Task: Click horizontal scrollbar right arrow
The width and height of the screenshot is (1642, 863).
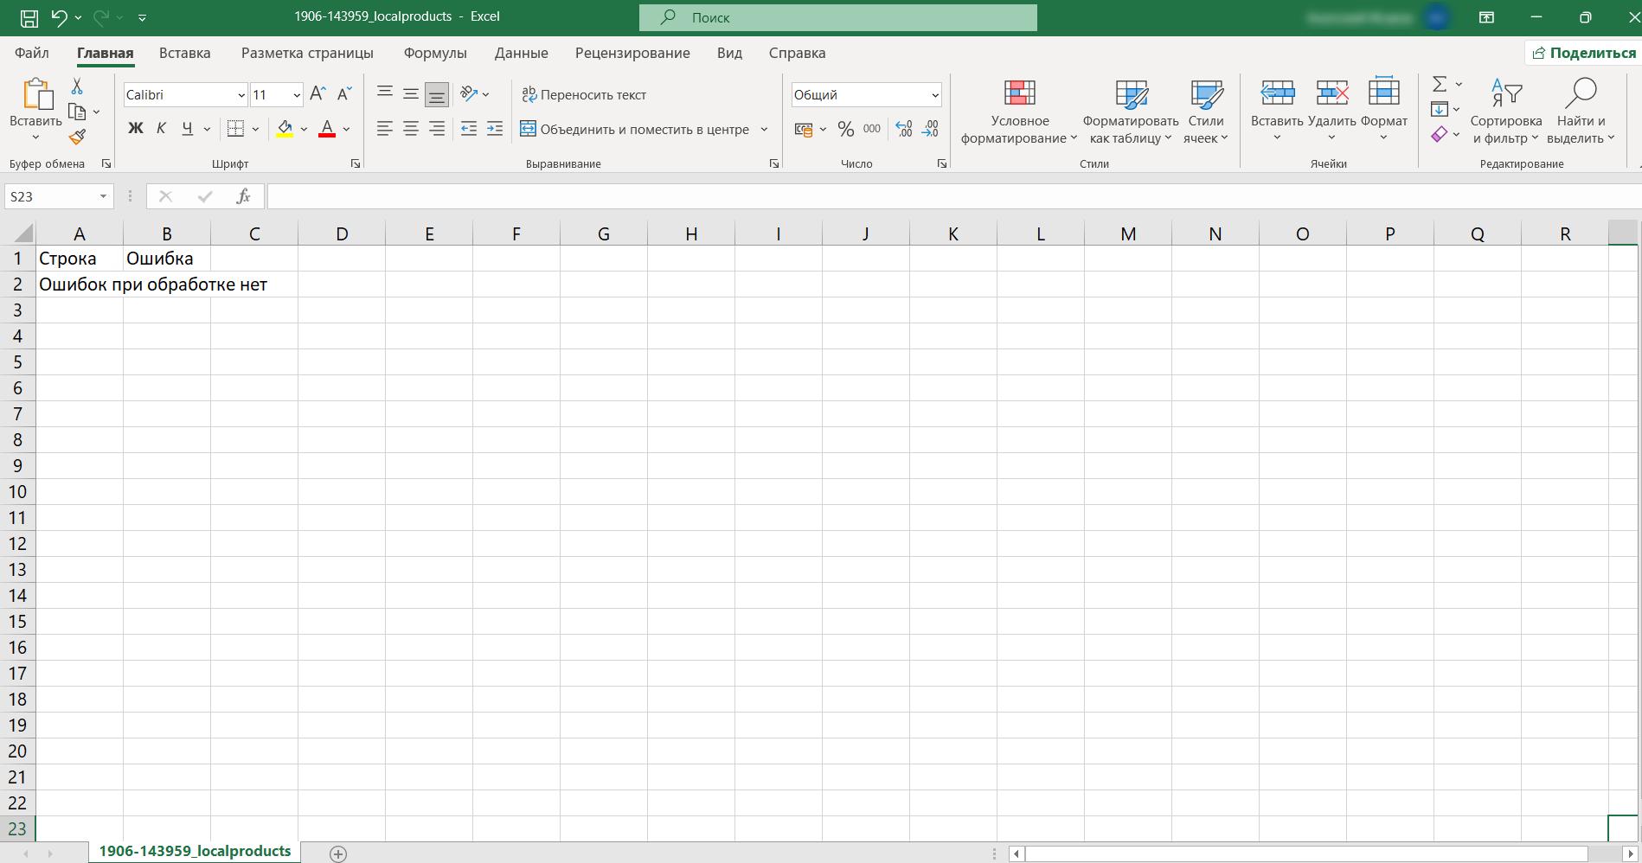Action: pos(1631,853)
